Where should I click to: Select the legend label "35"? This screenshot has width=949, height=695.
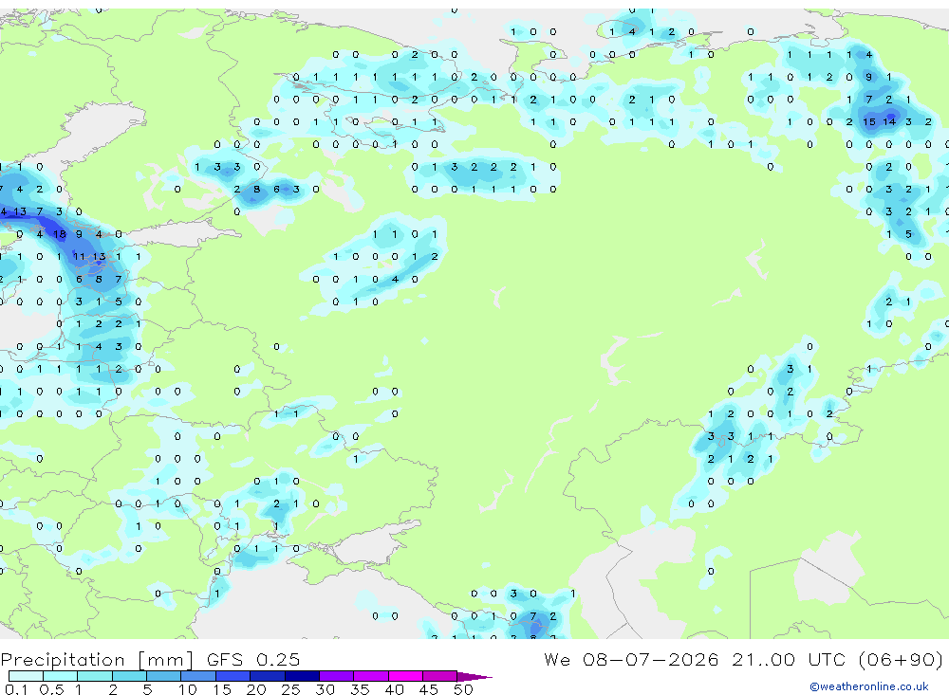[x=360, y=689]
